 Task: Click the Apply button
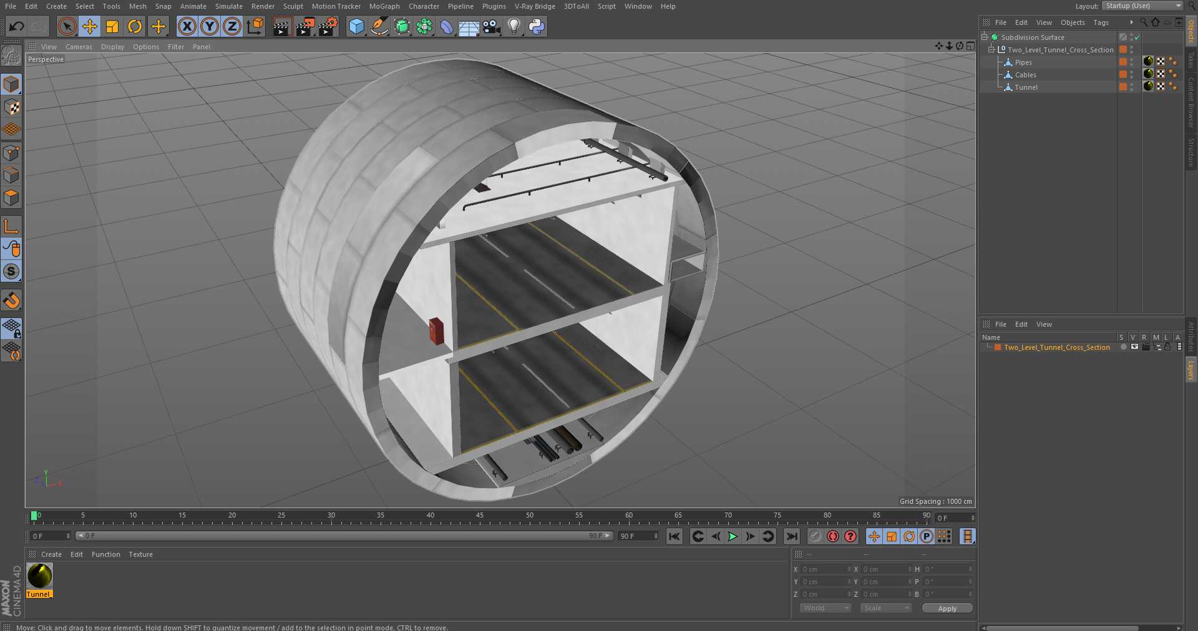click(x=947, y=608)
